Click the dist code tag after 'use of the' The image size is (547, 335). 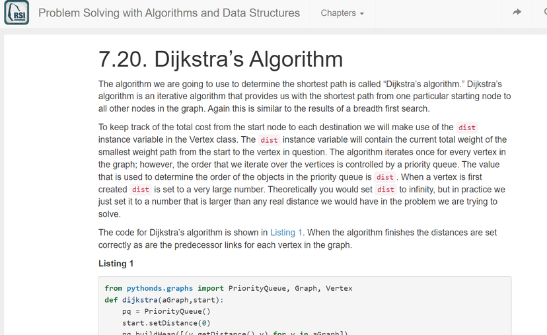(467, 128)
